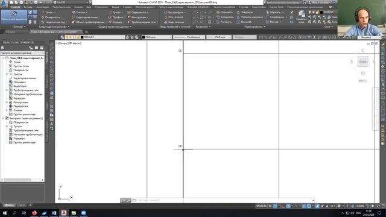Screen dimensions: 386x217
Task: Open the DEFAULT layer combo box
Action: pyautogui.click(x=95, y=37)
